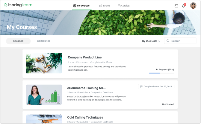Viewport: 201px width, 124px height.
Task: Click the eCommerce Training course thumbnail
Action: (x=44, y=95)
